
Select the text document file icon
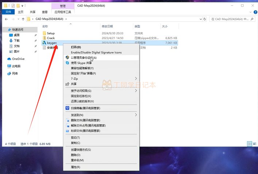pos(44,48)
